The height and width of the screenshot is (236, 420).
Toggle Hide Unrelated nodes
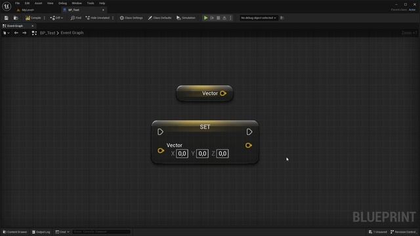click(98, 18)
